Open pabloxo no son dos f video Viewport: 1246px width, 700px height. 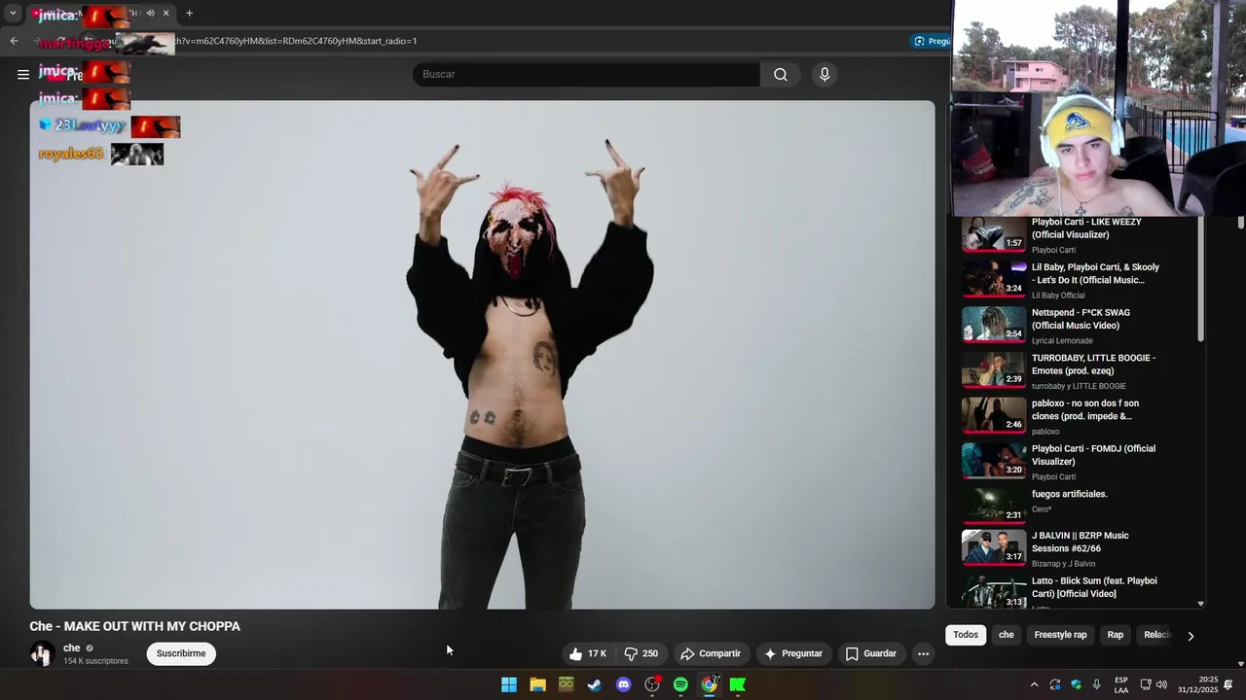(x=994, y=415)
